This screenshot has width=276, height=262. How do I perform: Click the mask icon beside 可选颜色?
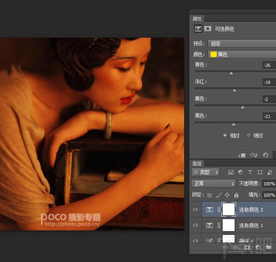(208, 29)
